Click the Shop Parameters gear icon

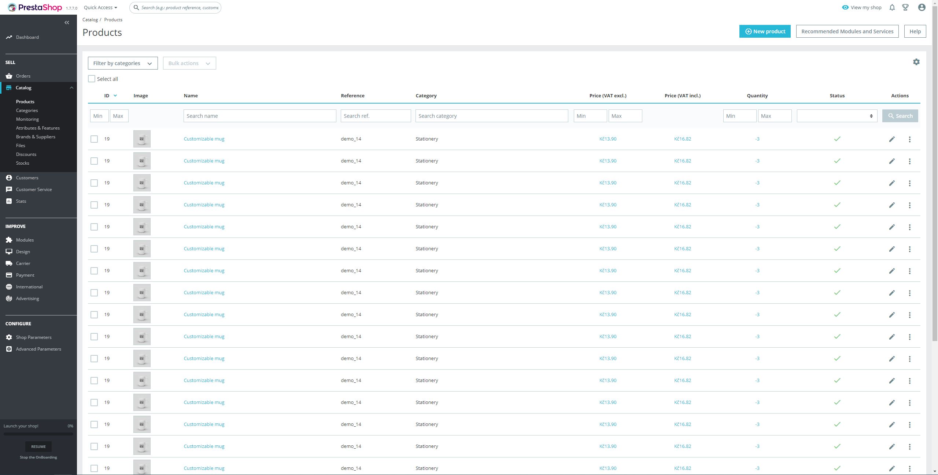click(9, 337)
